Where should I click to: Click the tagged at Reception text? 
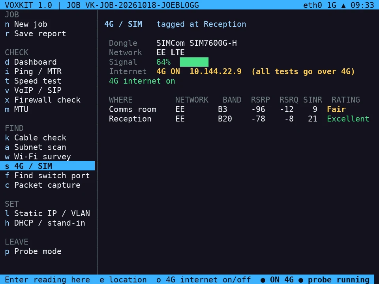pos(201,24)
